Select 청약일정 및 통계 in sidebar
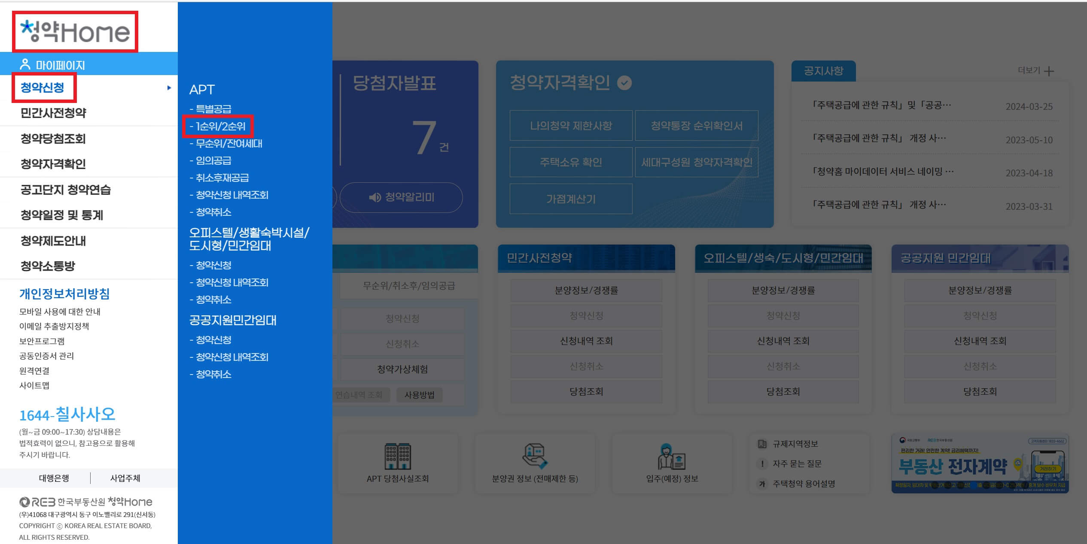 (61, 216)
